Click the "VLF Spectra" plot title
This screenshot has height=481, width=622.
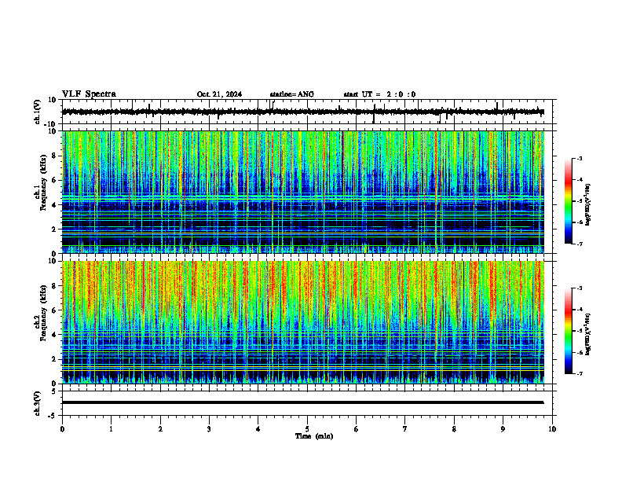pyautogui.click(x=89, y=94)
